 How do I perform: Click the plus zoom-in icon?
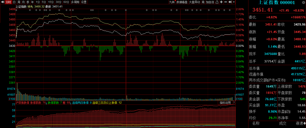(221, 2)
